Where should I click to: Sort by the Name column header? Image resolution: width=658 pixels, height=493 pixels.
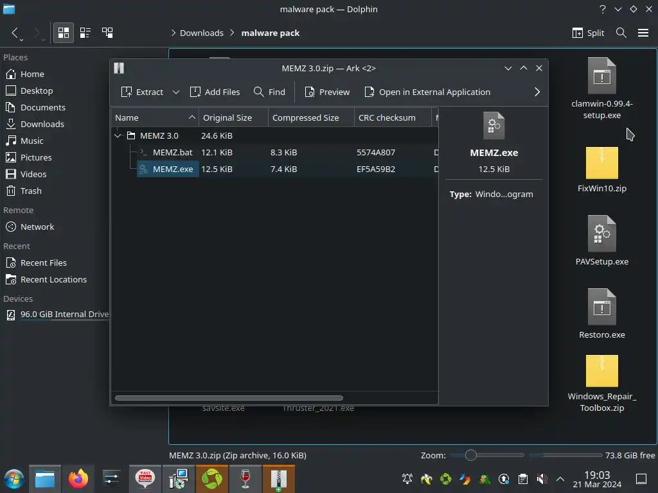pos(155,118)
